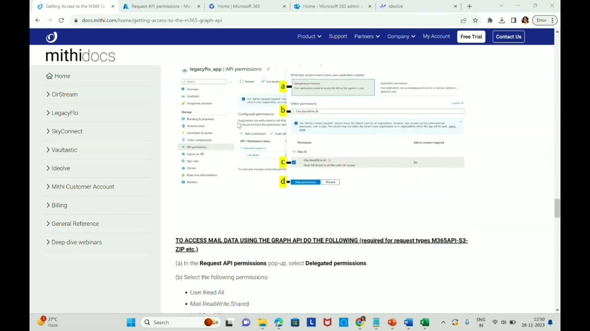Click the Mithi logo in header

(51, 37)
